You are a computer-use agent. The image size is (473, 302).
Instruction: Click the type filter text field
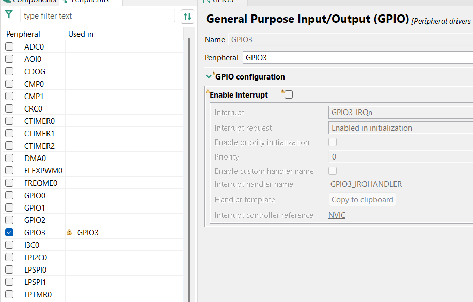pos(98,16)
